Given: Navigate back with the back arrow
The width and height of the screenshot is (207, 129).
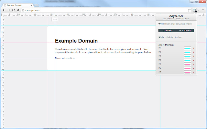Looking at the screenshot, I should pyautogui.click(x=4, y=10).
